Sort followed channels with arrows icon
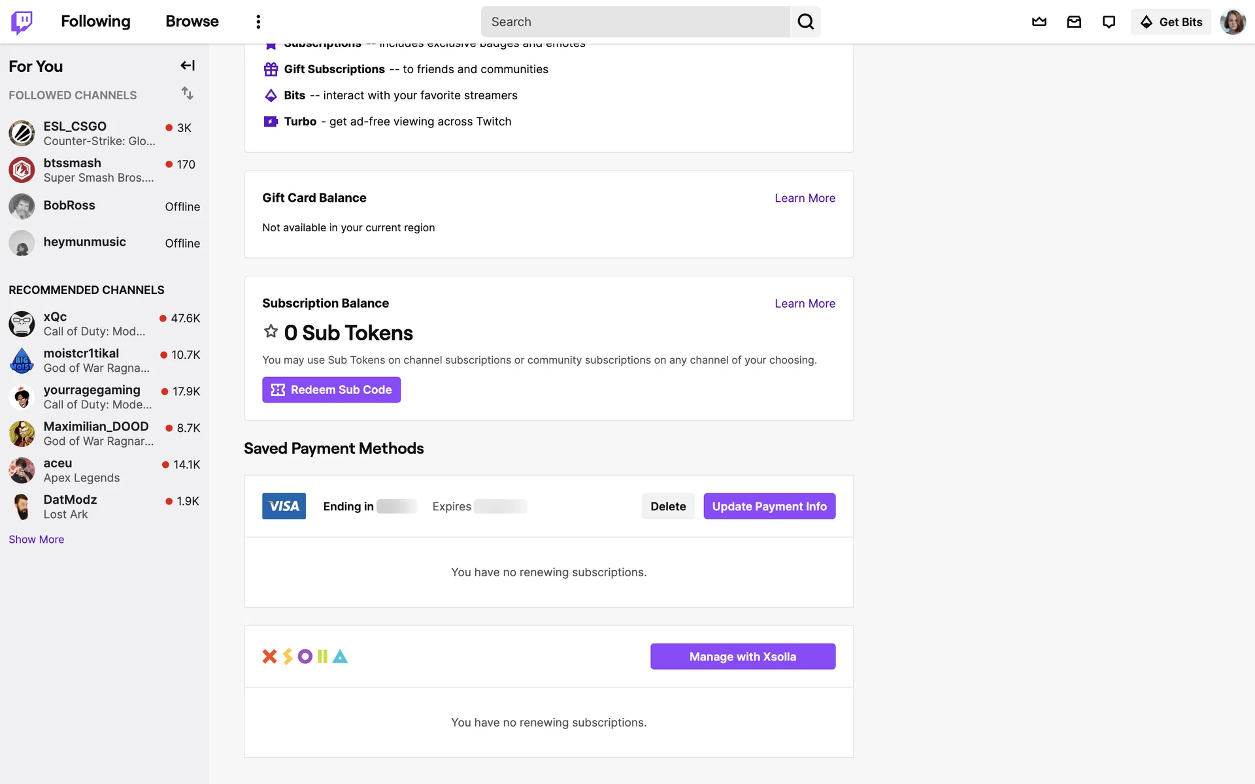 [188, 93]
